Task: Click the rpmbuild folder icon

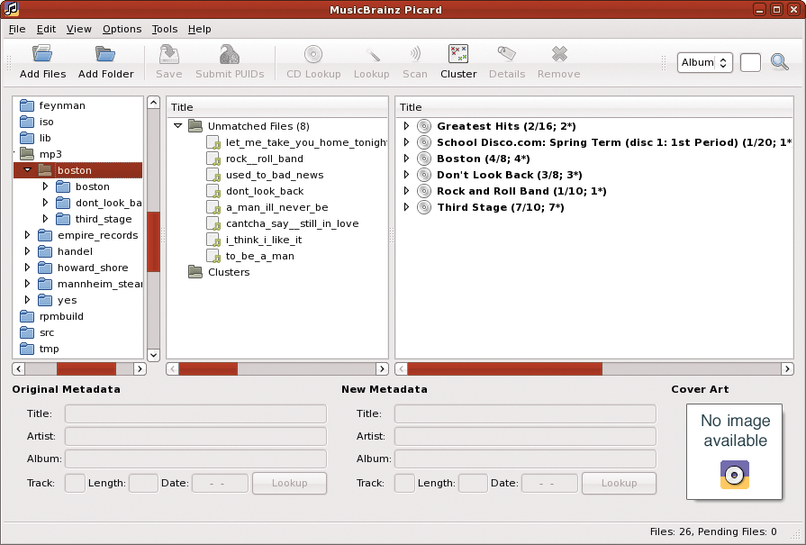Action: click(x=27, y=316)
